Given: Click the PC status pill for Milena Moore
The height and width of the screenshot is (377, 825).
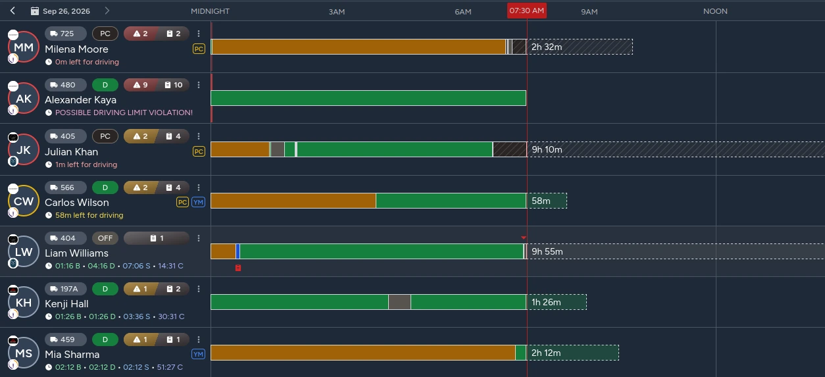Looking at the screenshot, I should [105, 34].
